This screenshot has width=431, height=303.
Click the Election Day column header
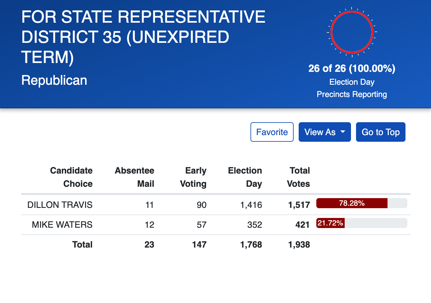click(x=245, y=177)
